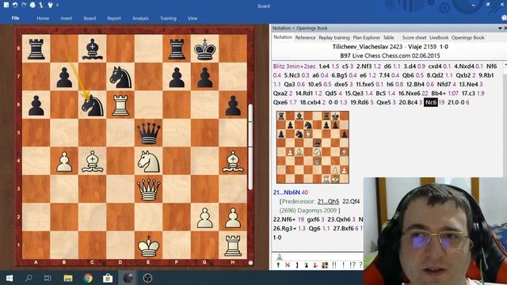Image resolution: width=507 pixels, height=285 pixels.
Task: Open the Windows Start menu
Action: pos(10,278)
